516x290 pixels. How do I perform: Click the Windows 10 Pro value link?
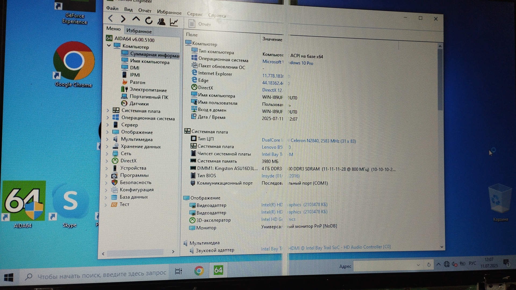301,63
